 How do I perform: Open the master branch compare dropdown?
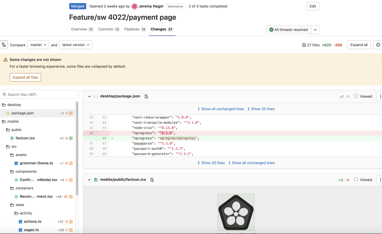click(38, 45)
